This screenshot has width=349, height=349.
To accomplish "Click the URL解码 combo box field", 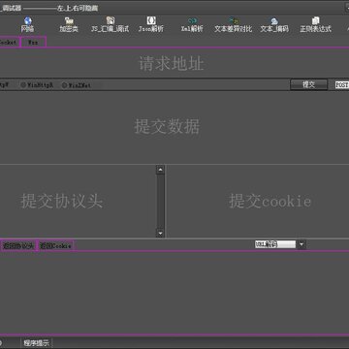I will [275, 244].
